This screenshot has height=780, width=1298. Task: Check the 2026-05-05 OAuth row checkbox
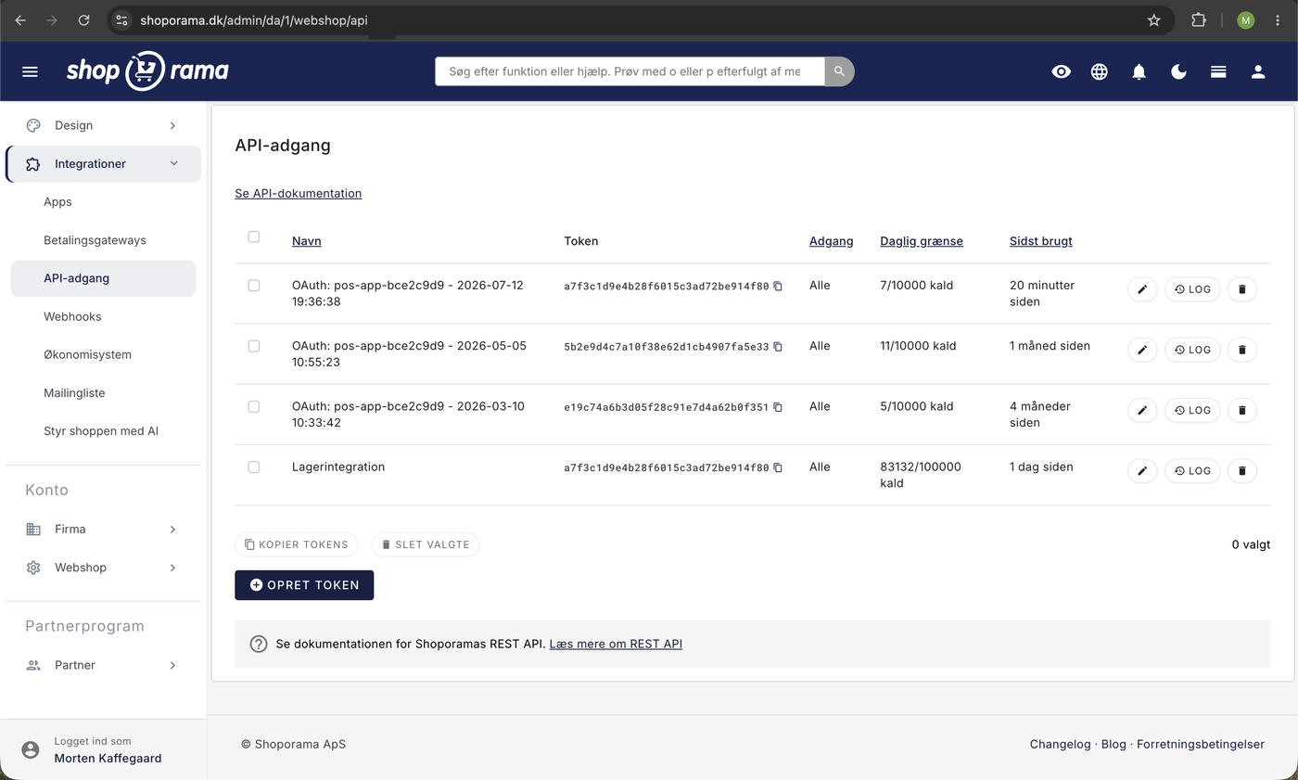254,346
